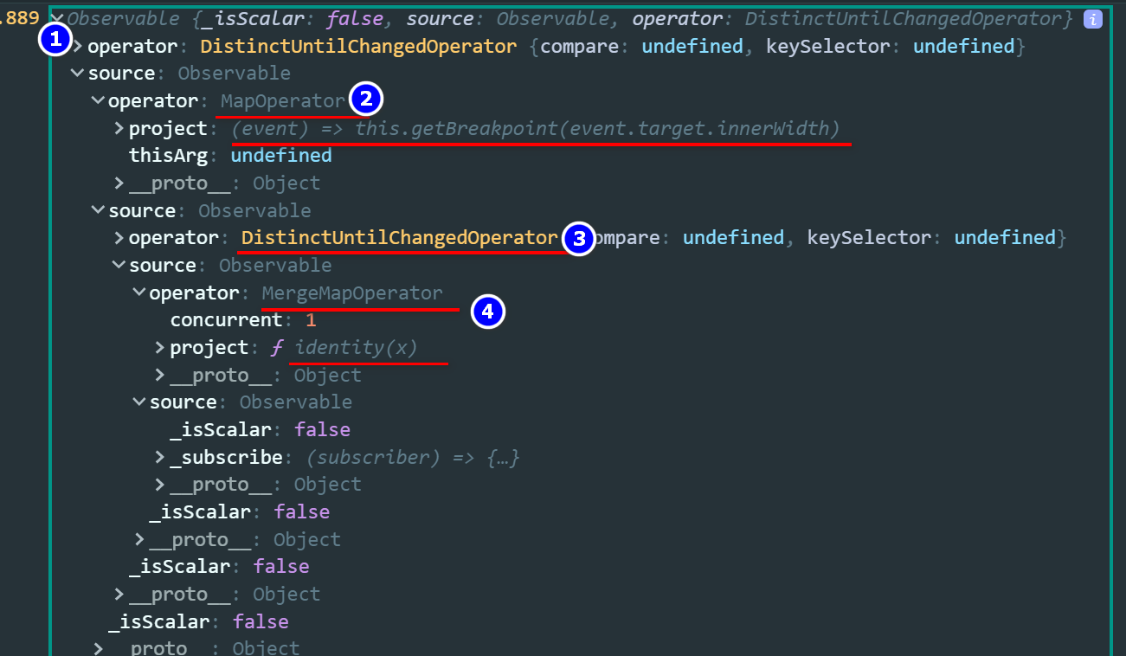The width and height of the screenshot is (1126, 656).
Task: Click the MapOperator class name text
Action: point(282,101)
